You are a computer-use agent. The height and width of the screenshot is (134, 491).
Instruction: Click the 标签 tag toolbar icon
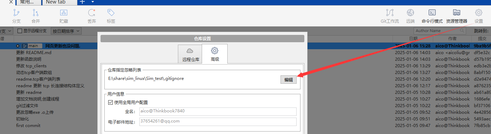point(111,13)
